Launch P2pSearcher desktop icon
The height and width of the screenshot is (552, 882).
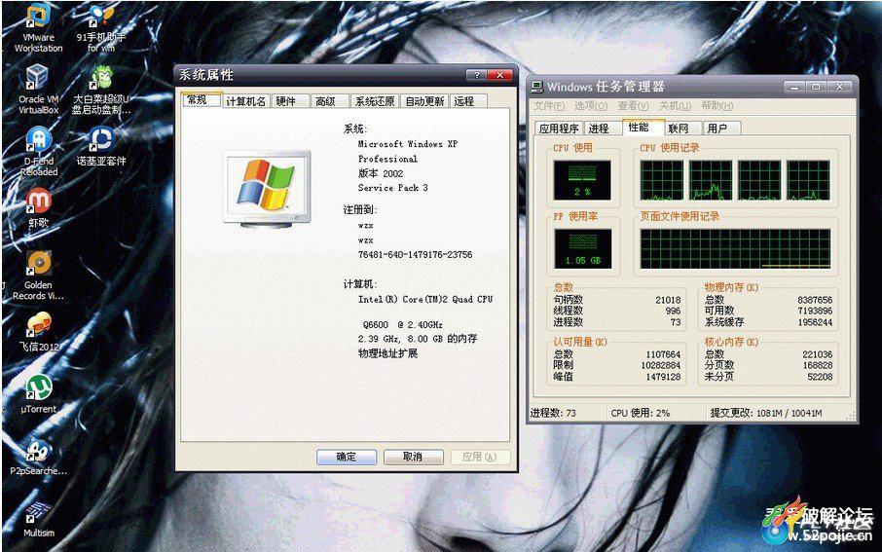[x=38, y=457]
